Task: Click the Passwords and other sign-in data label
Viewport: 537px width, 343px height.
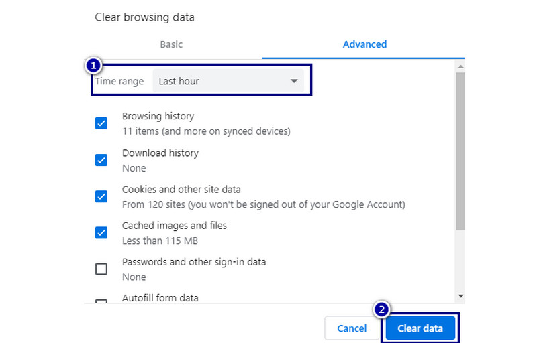Action: (194, 262)
